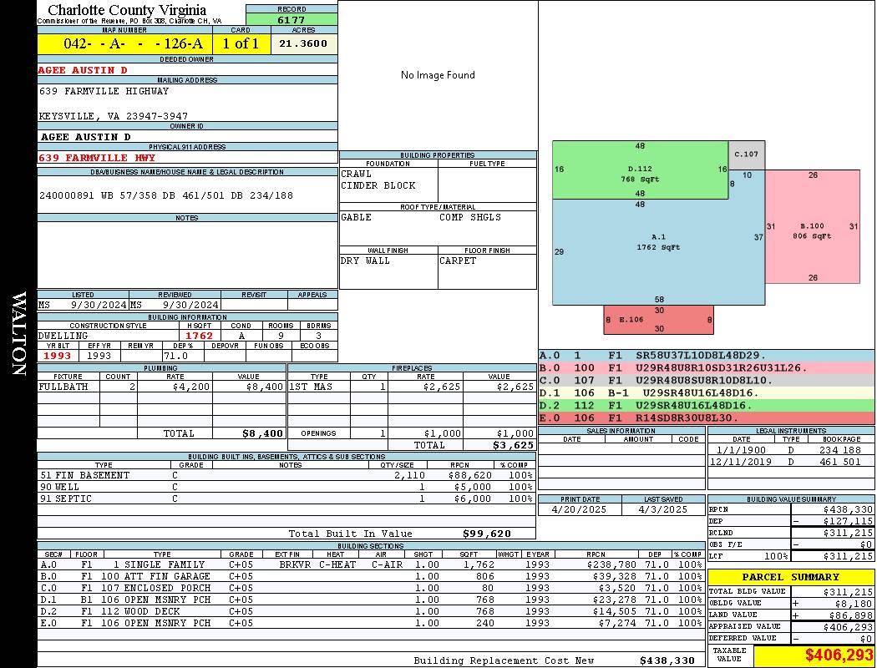The width and height of the screenshot is (877, 668).
Task: Select the D.2 sketch code row
Action: (x=707, y=405)
